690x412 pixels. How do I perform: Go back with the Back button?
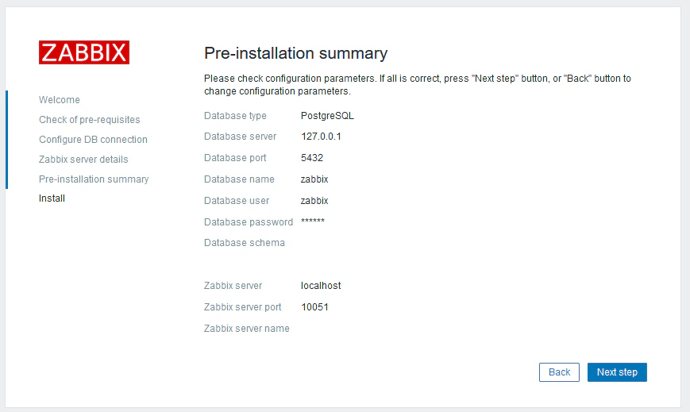[x=559, y=372]
